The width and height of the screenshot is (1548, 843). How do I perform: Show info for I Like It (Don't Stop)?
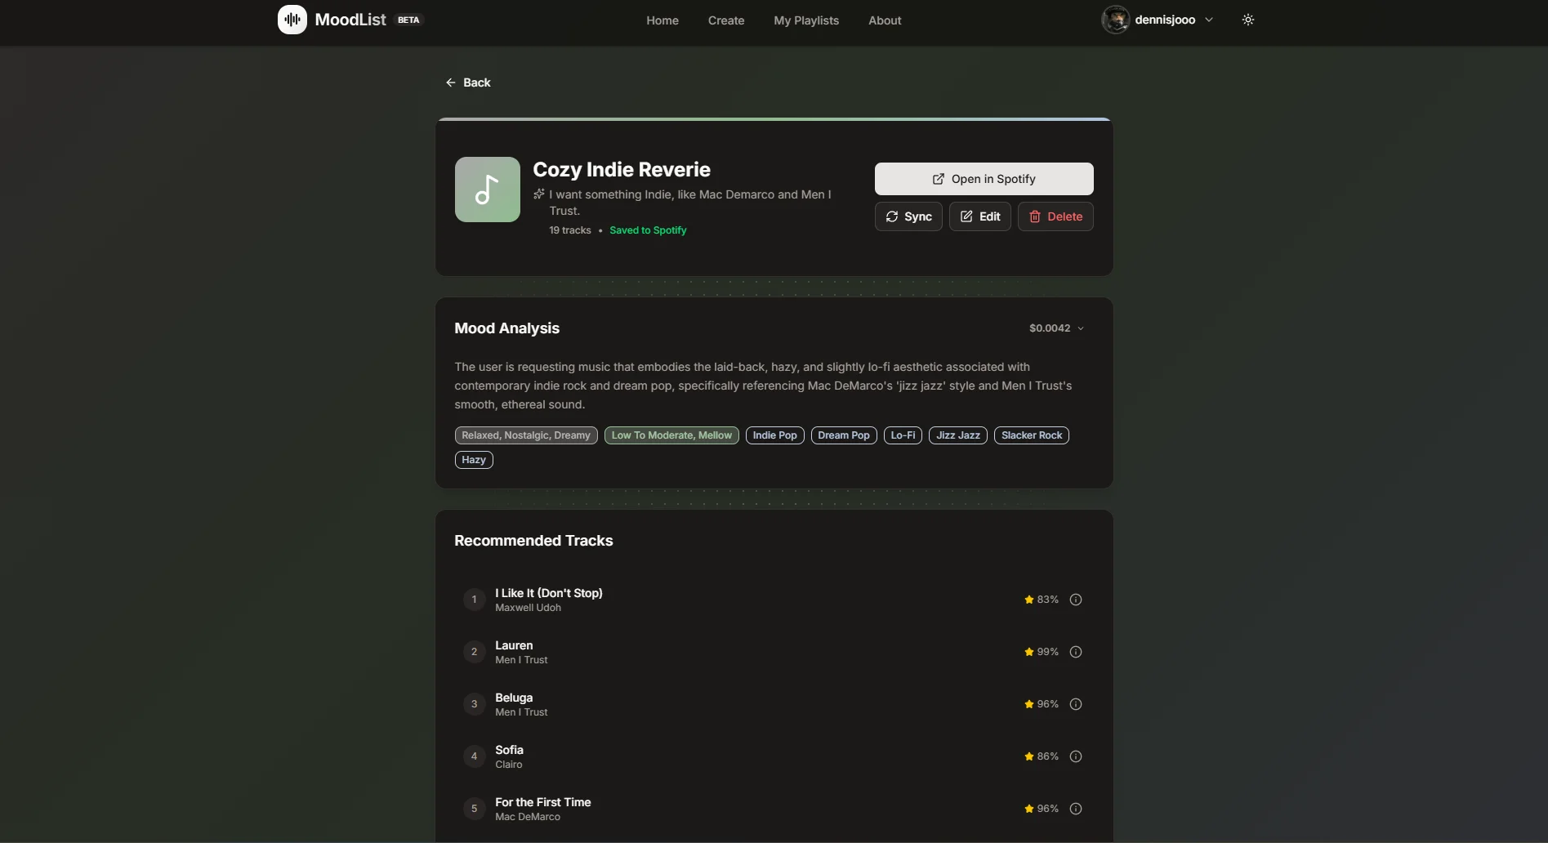(1075, 600)
